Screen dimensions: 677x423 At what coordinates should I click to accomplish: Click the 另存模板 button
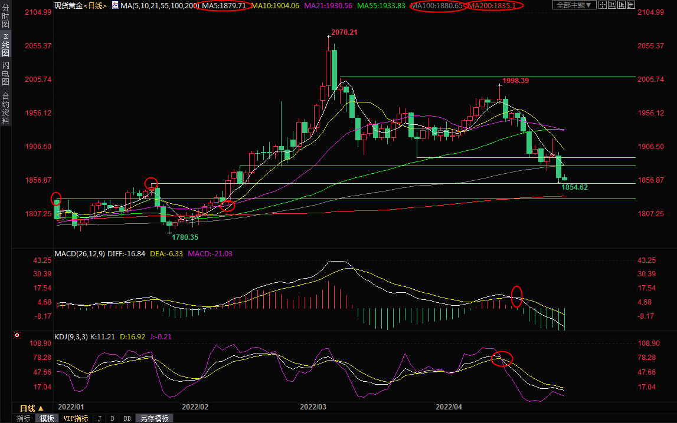pyautogui.click(x=155, y=418)
